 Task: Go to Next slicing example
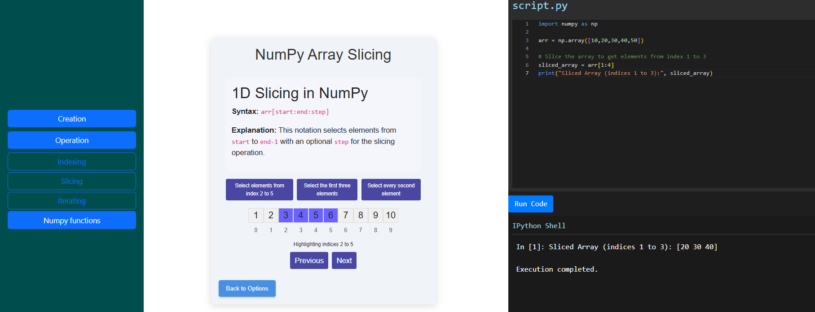coord(344,260)
